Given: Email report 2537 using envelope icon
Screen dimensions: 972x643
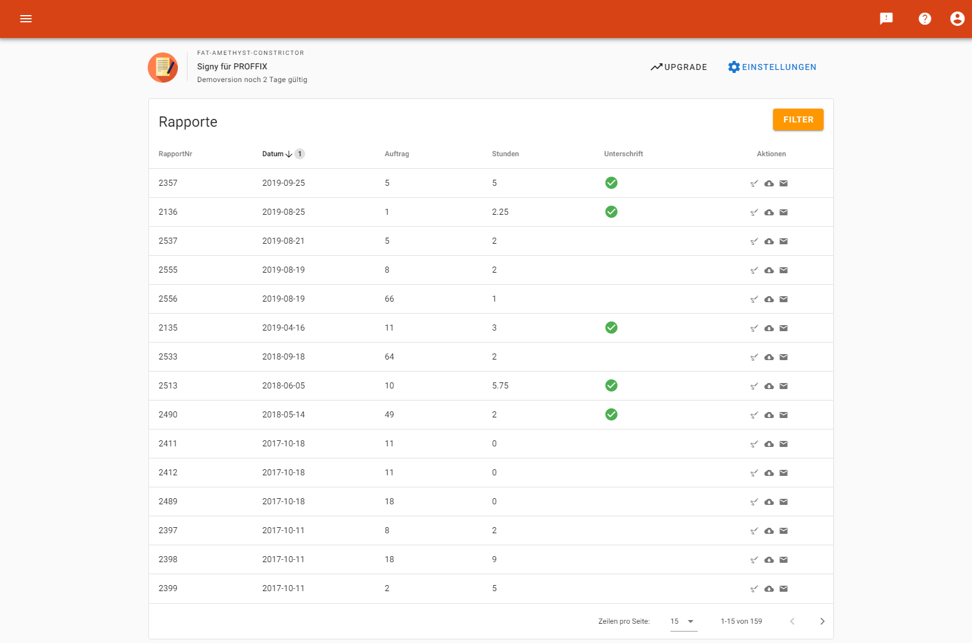Looking at the screenshot, I should 783,241.
